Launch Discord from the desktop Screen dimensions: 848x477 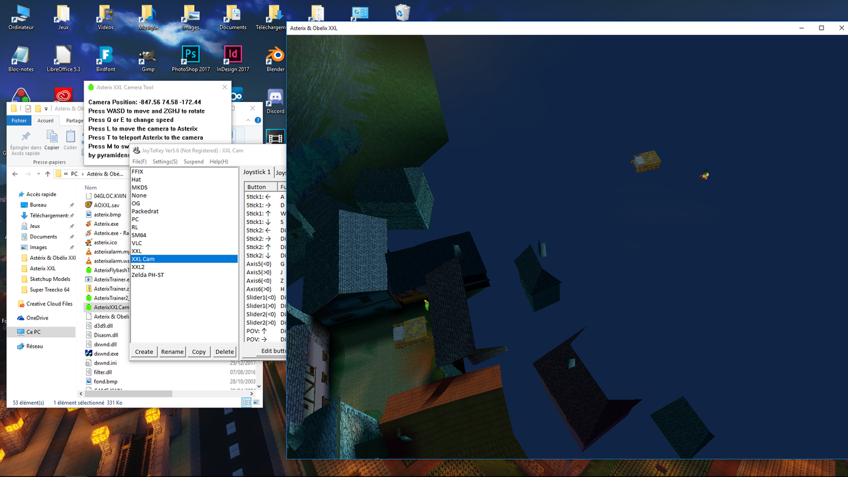point(275,101)
